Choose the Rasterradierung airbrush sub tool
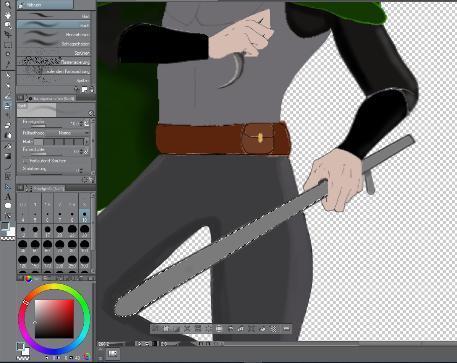457x363 pixels. click(53, 61)
